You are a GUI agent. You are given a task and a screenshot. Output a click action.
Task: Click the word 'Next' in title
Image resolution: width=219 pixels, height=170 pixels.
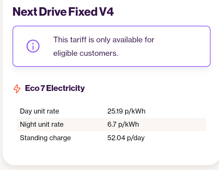click(25, 12)
